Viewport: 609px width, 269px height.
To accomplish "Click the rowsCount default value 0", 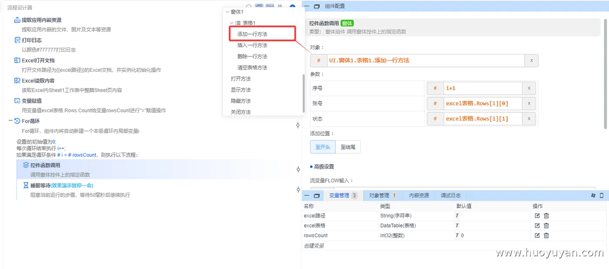I will click(462, 235).
